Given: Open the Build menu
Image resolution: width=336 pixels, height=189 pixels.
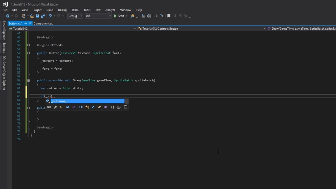Looking at the screenshot, I should 50,10.
